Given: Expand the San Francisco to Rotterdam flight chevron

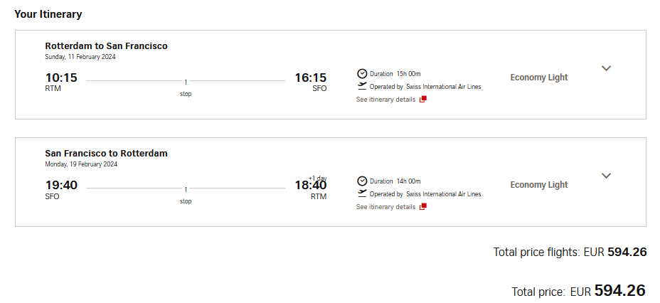Looking at the screenshot, I should (606, 176).
